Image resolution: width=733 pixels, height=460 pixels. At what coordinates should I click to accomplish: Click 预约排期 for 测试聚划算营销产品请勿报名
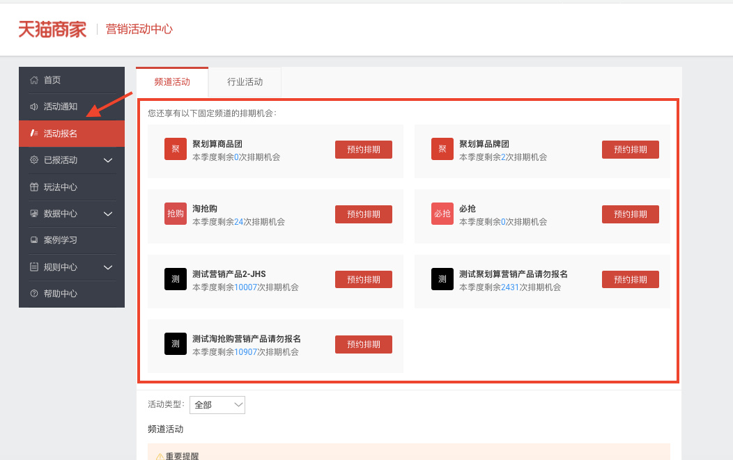(630, 279)
